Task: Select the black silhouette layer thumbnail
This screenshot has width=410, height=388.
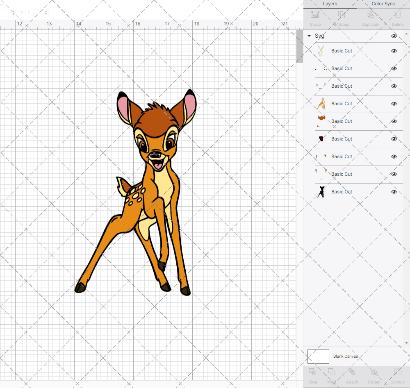Action: coord(321,192)
